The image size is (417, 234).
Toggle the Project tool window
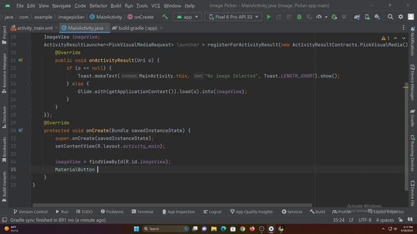point(4,34)
